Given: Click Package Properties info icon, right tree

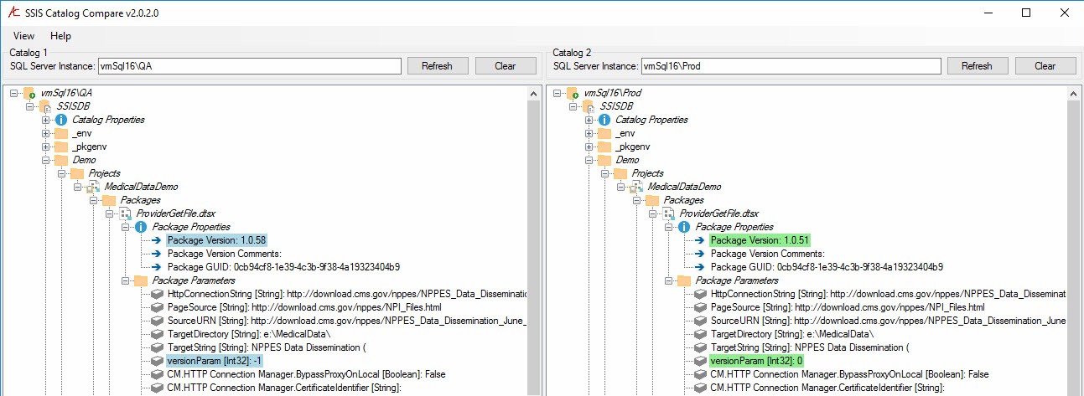Looking at the screenshot, I should (x=684, y=227).
